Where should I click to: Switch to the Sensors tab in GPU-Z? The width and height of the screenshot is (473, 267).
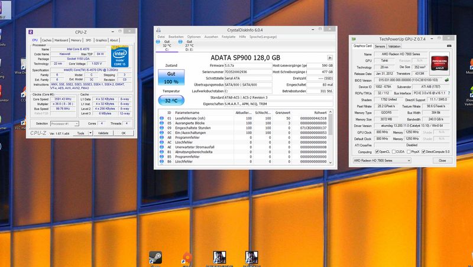(380, 47)
